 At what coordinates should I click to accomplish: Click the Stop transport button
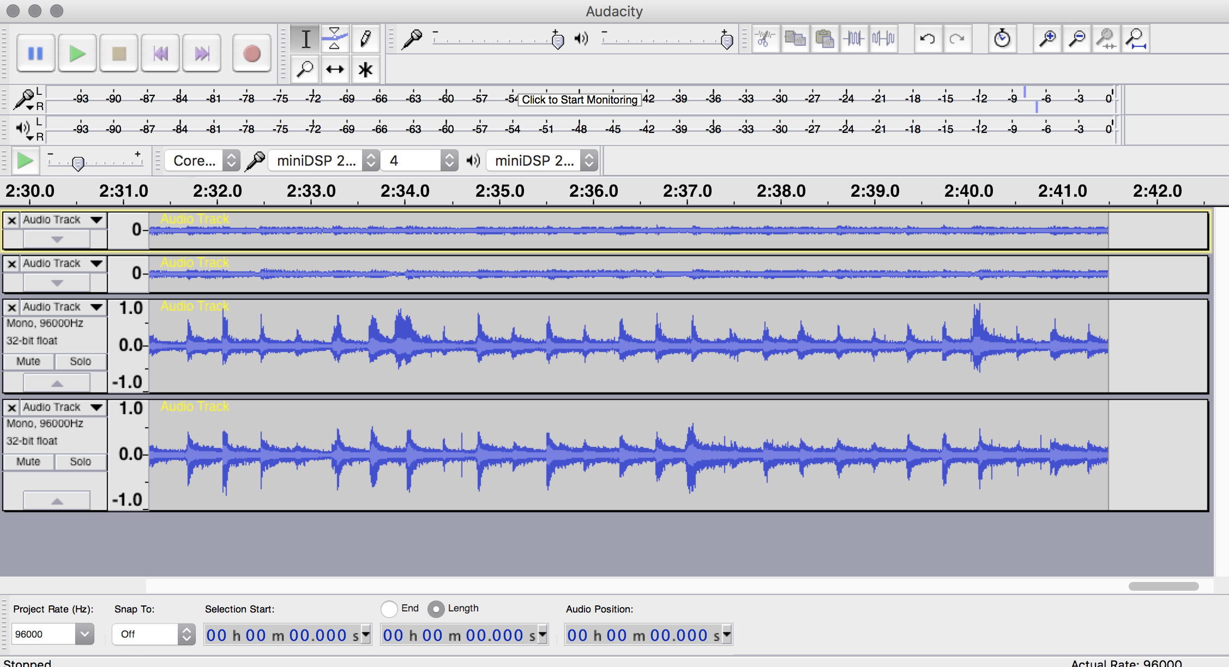click(x=119, y=53)
